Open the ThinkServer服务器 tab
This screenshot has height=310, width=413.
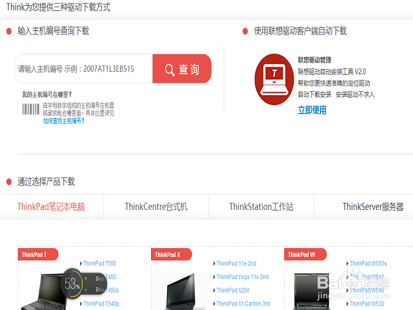373,207
